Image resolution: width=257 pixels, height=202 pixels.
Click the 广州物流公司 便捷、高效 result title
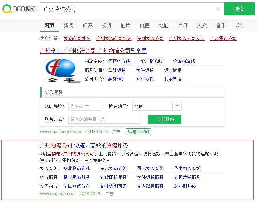pyautogui.click(x=84, y=145)
